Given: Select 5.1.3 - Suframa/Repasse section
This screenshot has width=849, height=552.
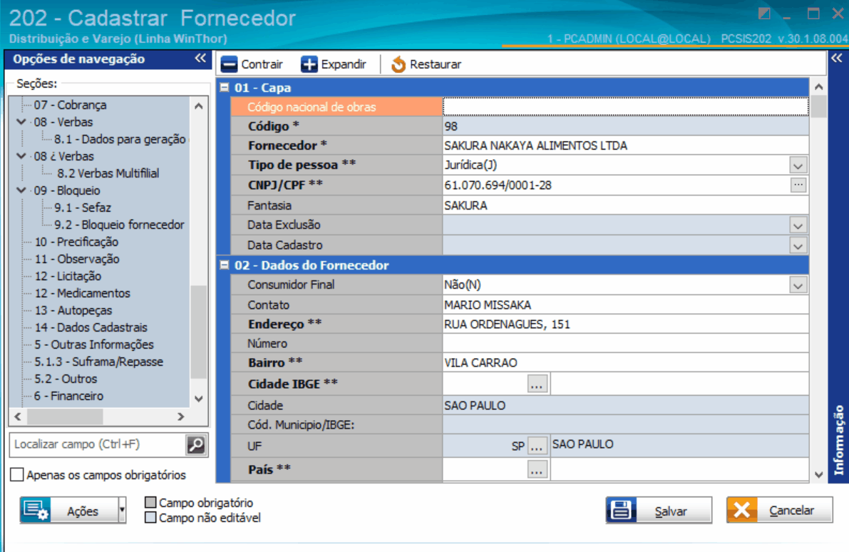Looking at the screenshot, I should (x=98, y=362).
